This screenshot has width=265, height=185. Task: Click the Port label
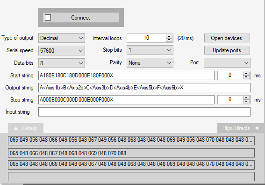194,62
